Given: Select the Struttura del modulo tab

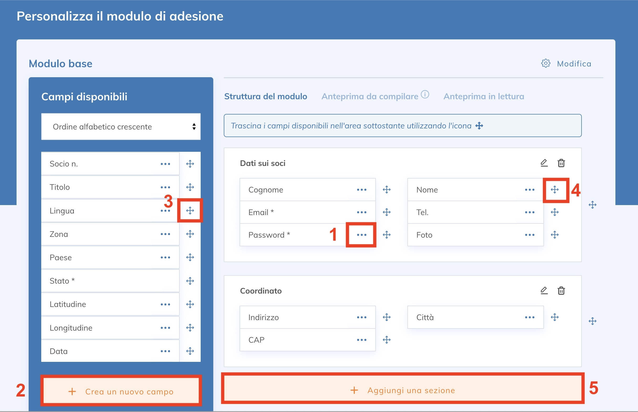Looking at the screenshot, I should click(x=266, y=96).
